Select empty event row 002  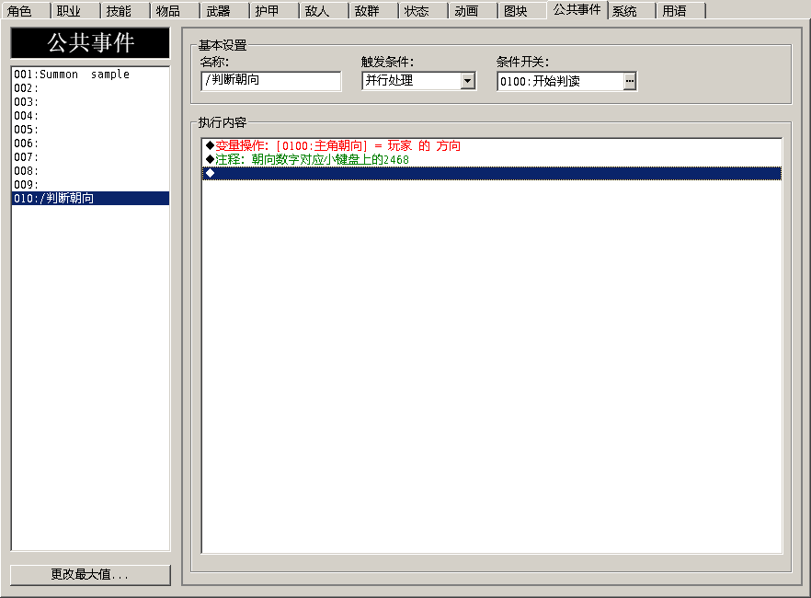90,88
